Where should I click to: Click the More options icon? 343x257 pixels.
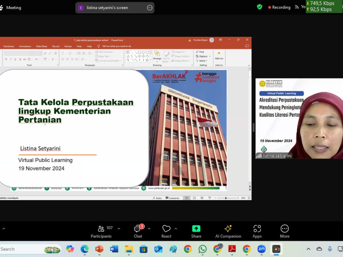point(285,231)
